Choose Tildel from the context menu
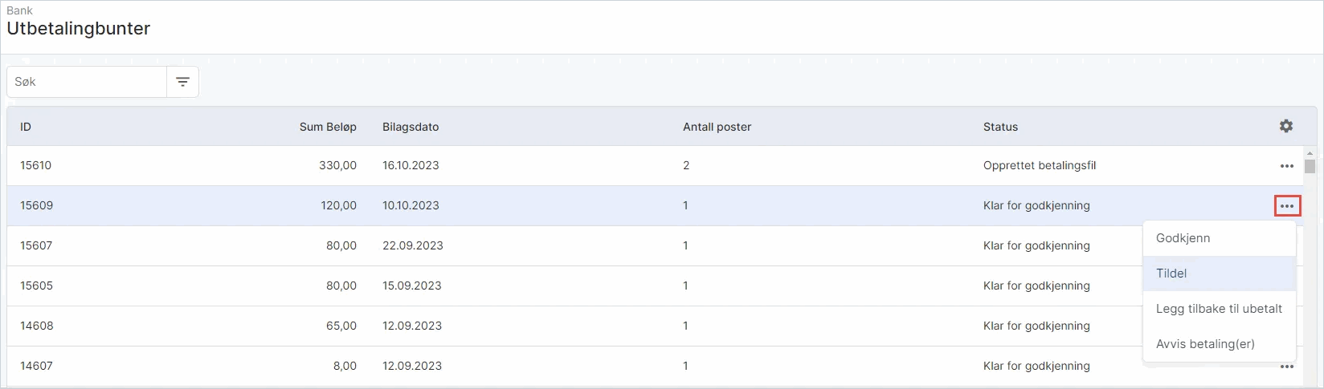 [1219, 274]
